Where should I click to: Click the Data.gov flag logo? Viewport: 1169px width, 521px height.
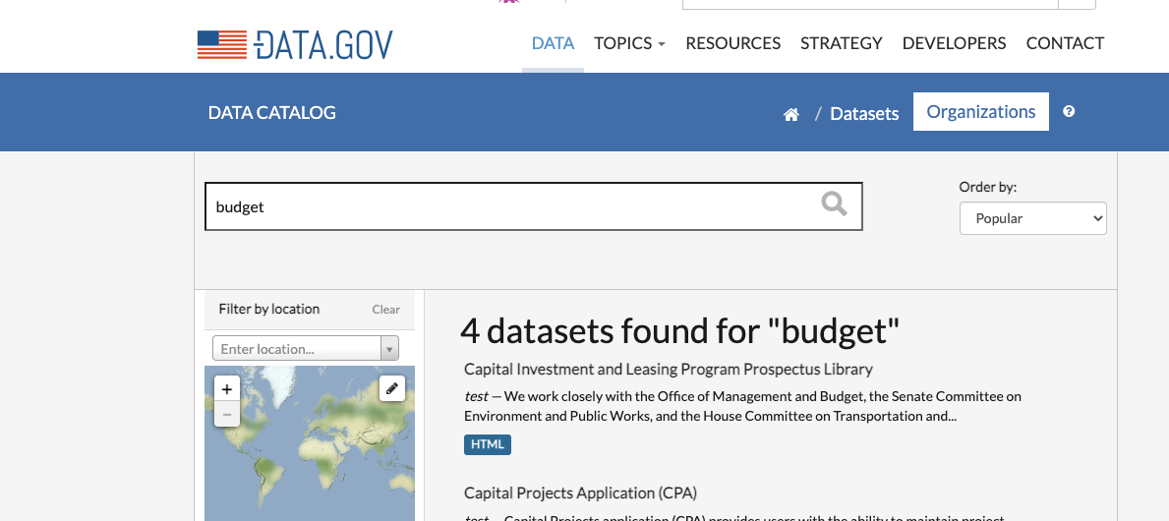(295, 44)
